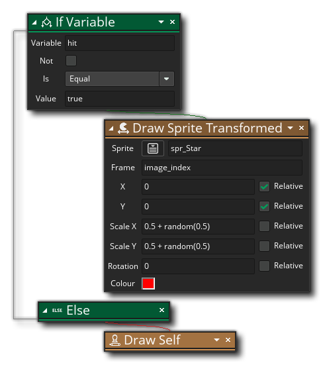This screenshot has height=365, width=323.
Task: Click the Sprite field showing spr_Star
Action: [x=236, y=148]
